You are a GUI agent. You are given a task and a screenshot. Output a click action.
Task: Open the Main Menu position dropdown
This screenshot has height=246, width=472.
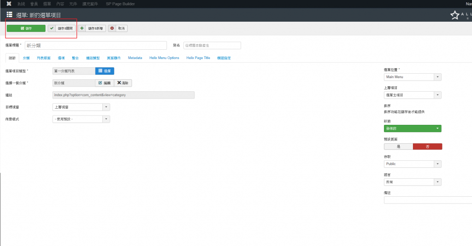413,77
